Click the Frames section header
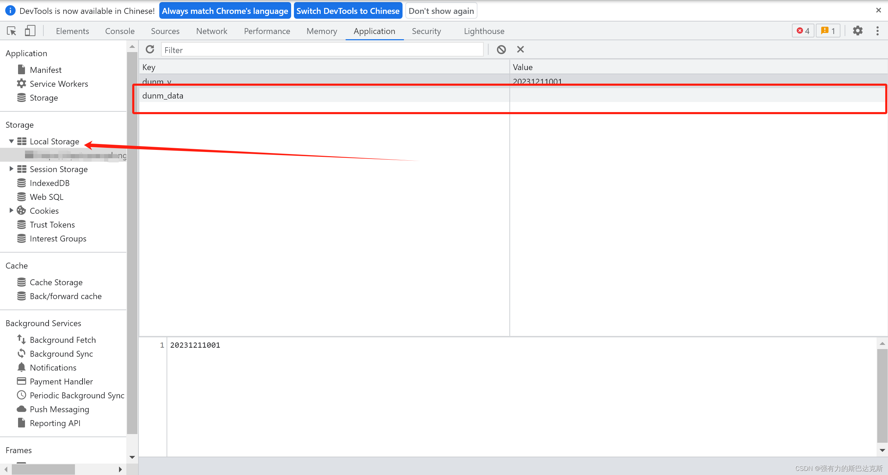This screenshot has height=475, width=888. click(19, 450)
